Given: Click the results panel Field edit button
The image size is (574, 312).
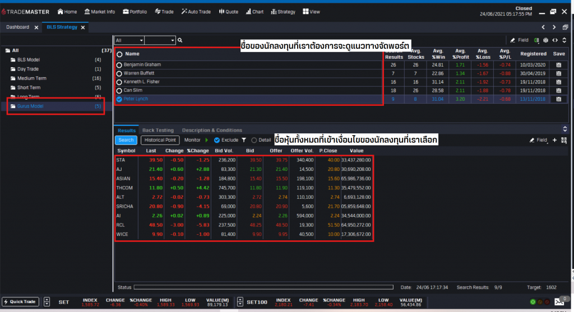Looking at the screenshot, I should tap(538, 140).
